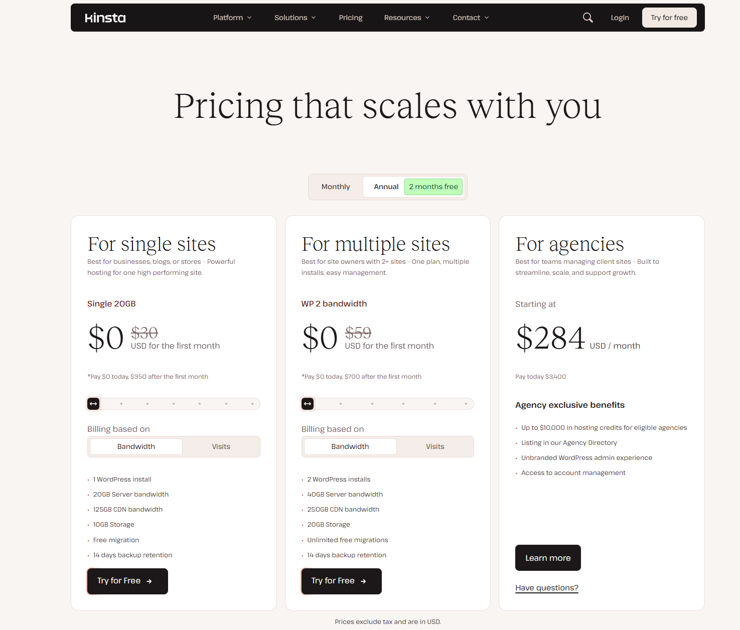The height and width of the screenshot is (630, 740).
Task: Select Bandwidth billing for multiple sites
Action: 350,446
